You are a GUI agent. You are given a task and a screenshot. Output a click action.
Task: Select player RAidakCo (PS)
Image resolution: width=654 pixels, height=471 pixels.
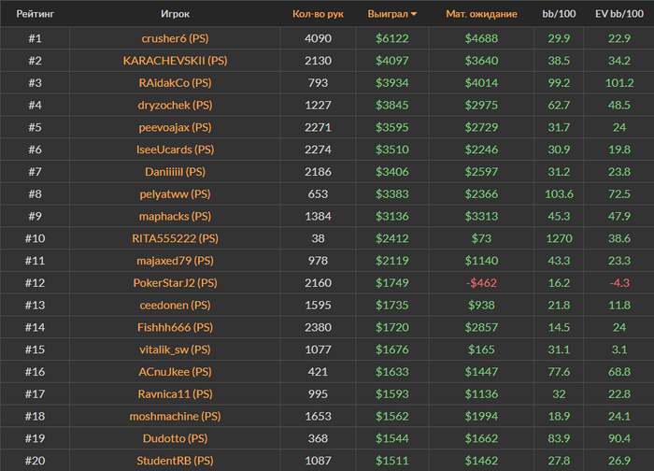point(175,83)
